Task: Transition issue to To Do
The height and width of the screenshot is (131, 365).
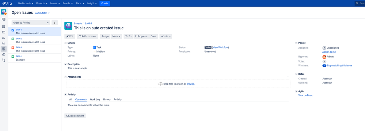Action: [x=128, y=36]
